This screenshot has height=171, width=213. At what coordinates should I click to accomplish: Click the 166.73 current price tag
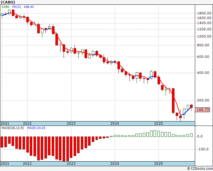point(202,110)
